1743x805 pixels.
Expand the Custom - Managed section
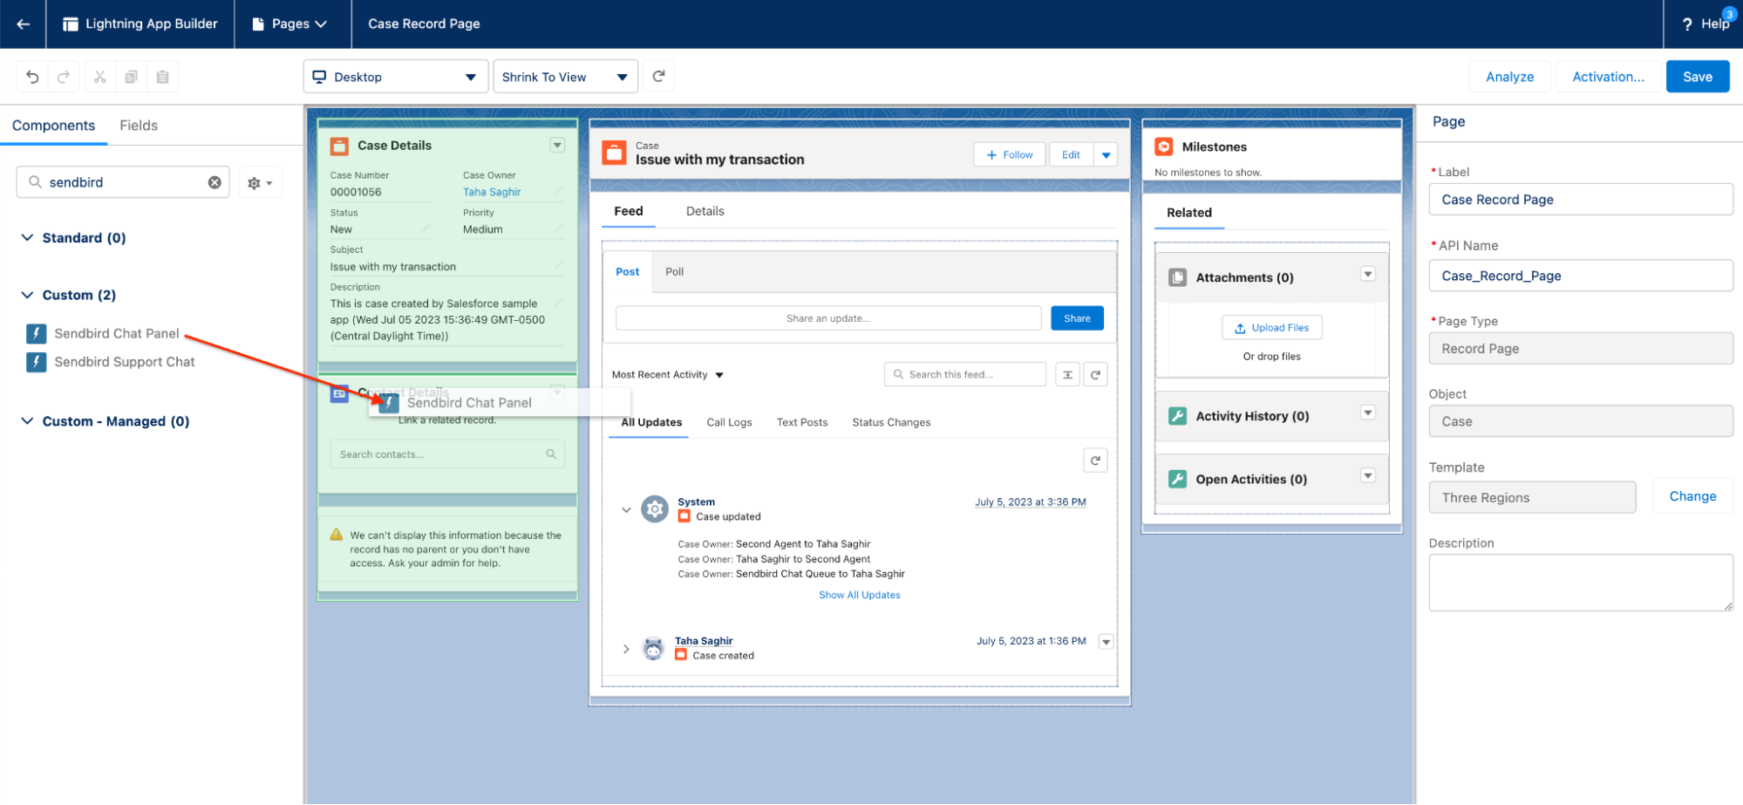point(28,421)
